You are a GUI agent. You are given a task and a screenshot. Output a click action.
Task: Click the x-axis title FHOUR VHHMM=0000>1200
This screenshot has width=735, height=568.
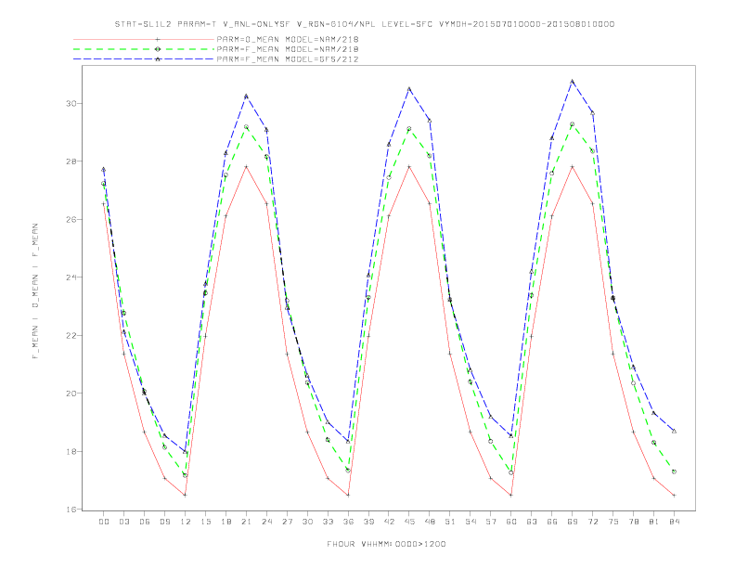386,544
